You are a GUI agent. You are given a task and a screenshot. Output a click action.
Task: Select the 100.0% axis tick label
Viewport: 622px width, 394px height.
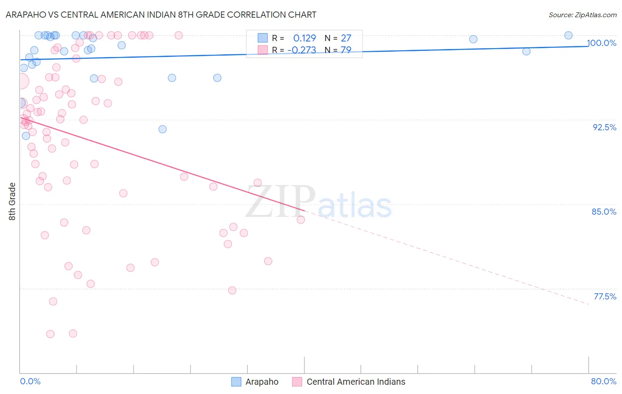[x=602, y=43]
